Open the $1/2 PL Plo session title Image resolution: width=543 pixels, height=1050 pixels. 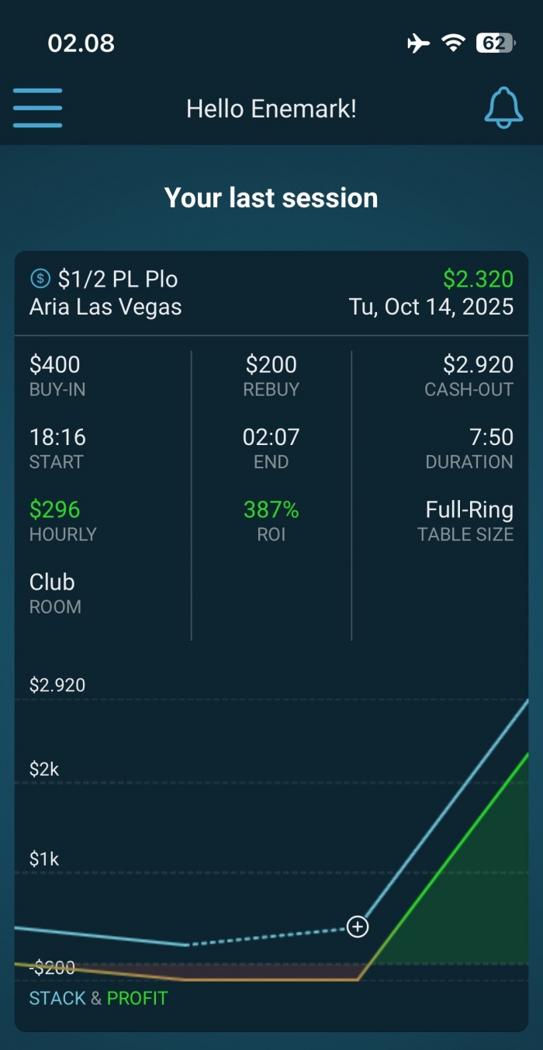118,279
